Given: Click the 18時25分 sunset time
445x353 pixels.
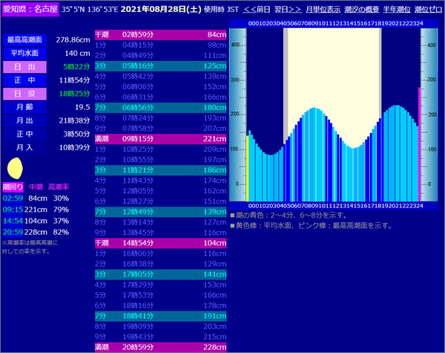Looking at the screenshot, I should click(75, 94).
